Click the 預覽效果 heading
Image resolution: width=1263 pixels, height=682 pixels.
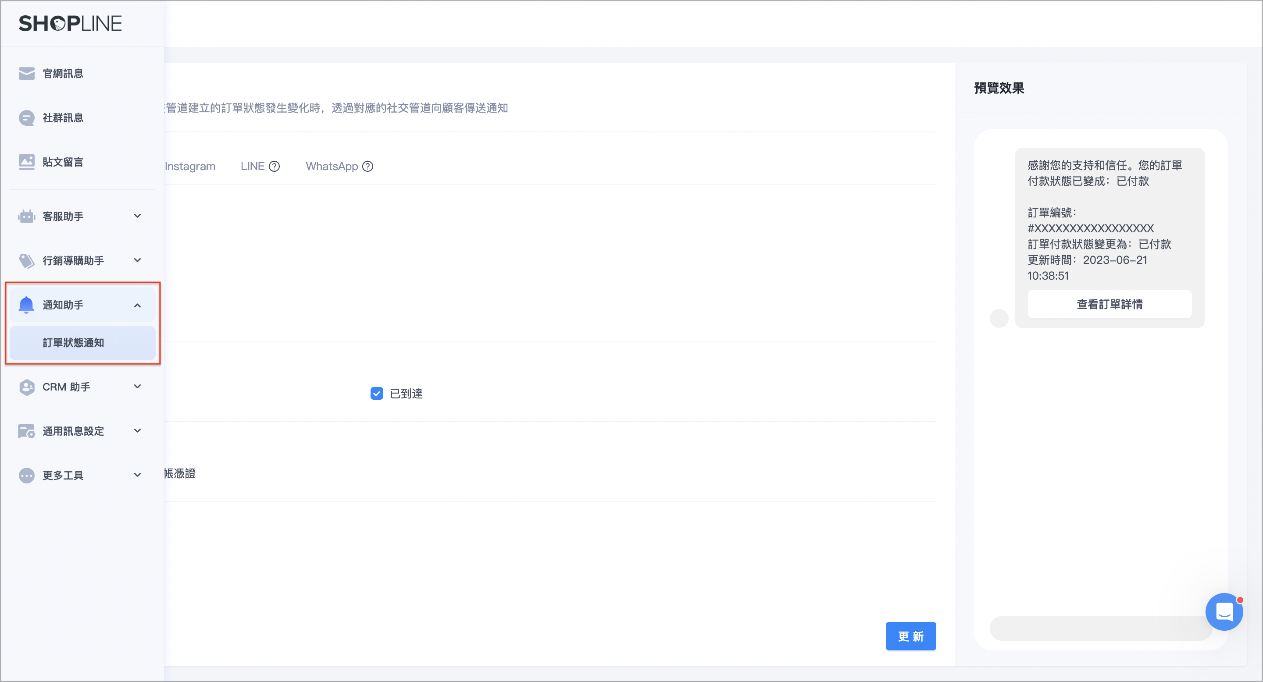(x=999, y=88)
